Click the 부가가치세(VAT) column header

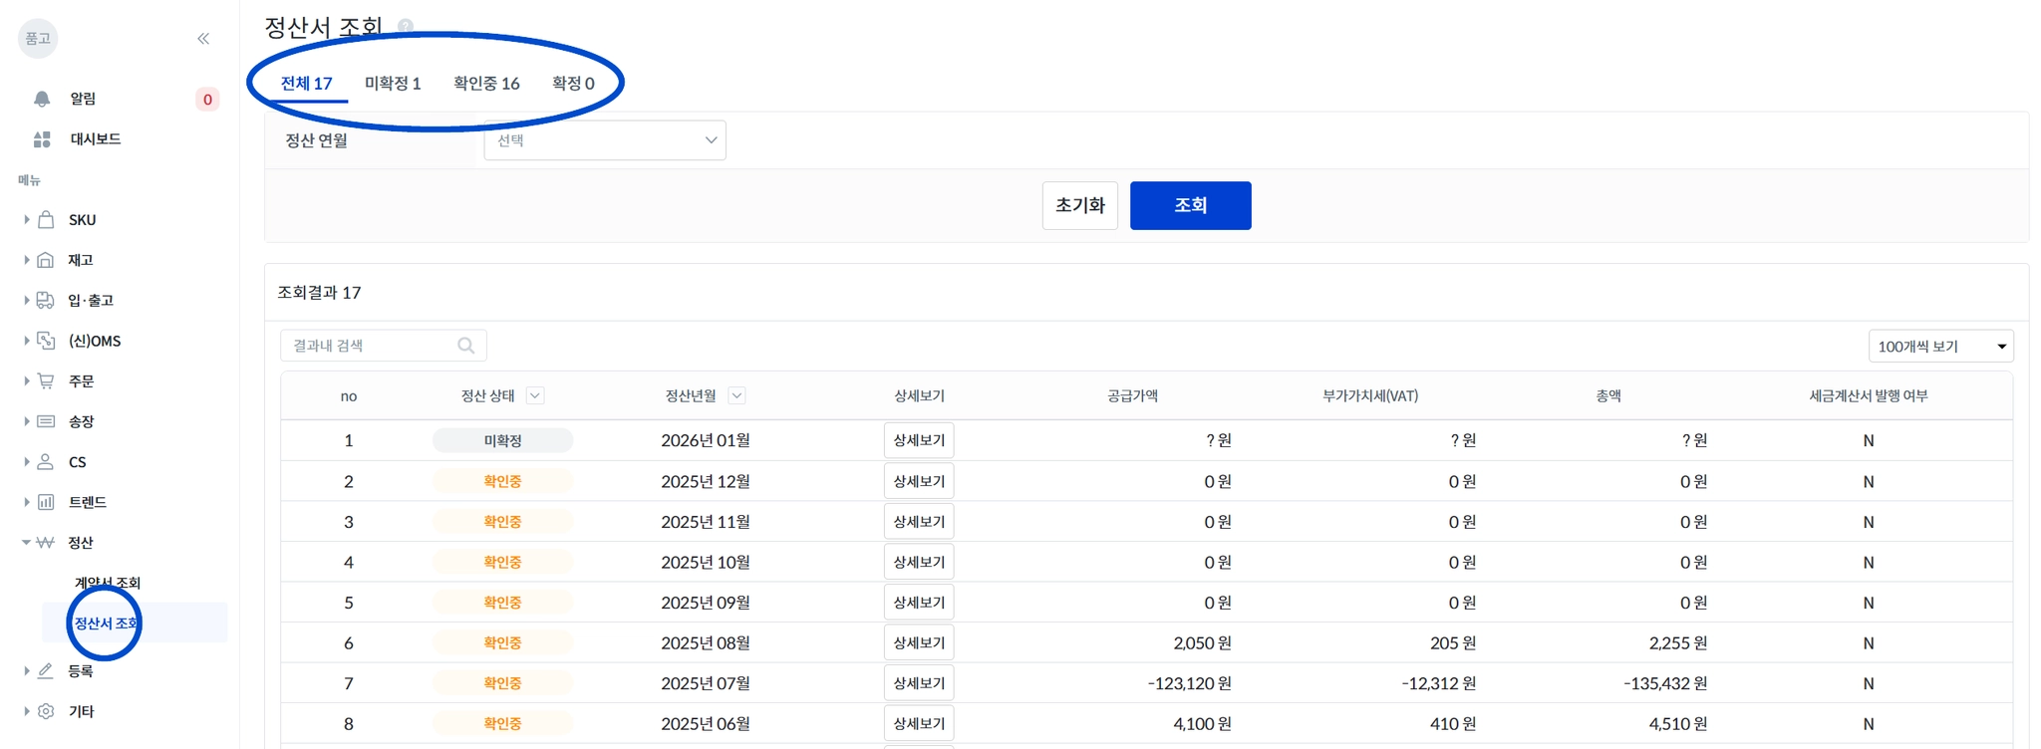(x=1370, y=395)
